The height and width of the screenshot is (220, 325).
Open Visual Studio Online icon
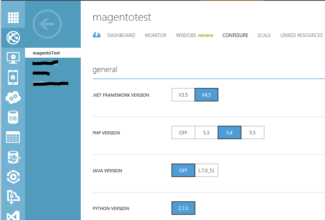13,216
